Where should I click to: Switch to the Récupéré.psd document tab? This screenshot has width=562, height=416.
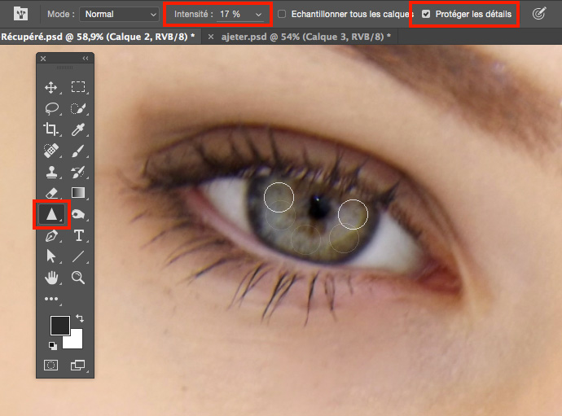pyautogui.click(x=96, y=37)
